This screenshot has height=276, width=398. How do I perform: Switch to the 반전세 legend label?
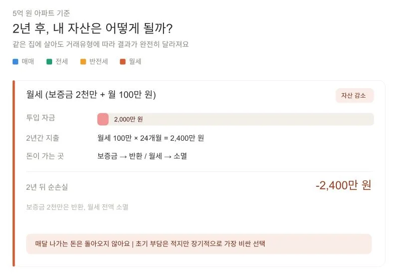point(98,62)
